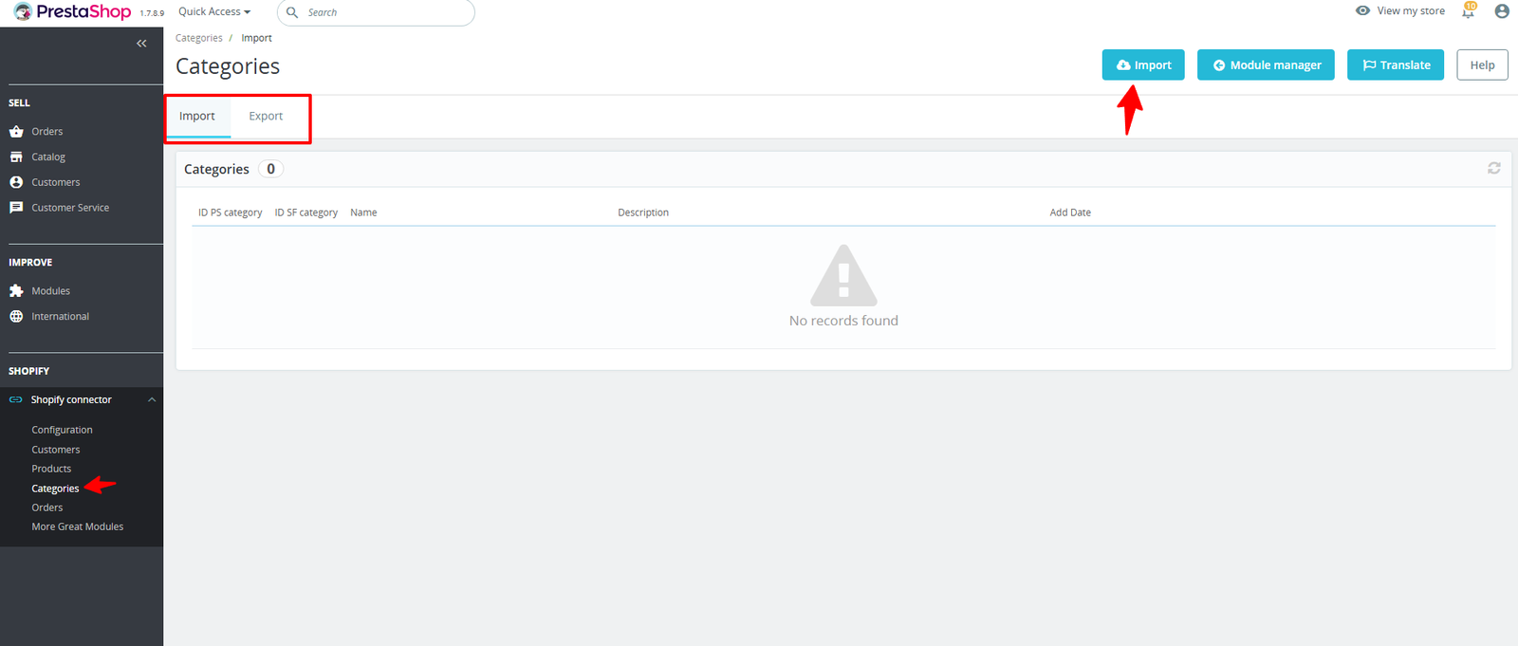1518x646 pixels.
Task: Click the Name column header
Action: pyautogui.click(x=363, y=212)
